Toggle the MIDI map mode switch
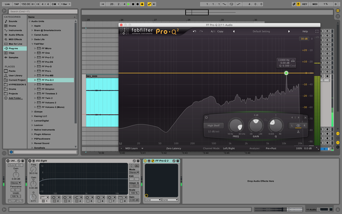The width and height of the screenshot is (342, 214). [315, 4]
